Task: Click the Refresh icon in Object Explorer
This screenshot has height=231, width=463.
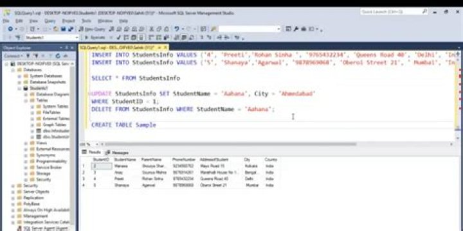Action: [x=58, y=56]
